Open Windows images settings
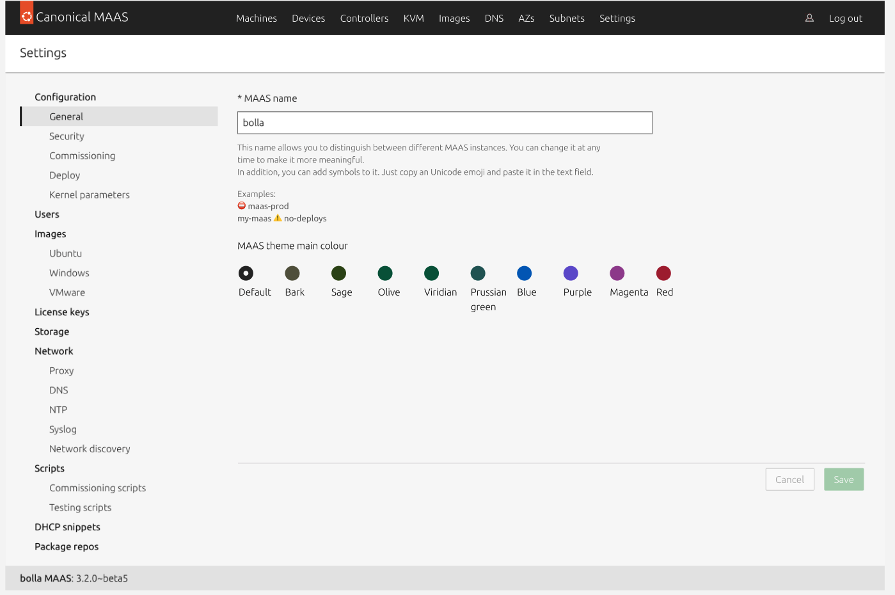This screenshot has height=595, width=895. point(69,273)
